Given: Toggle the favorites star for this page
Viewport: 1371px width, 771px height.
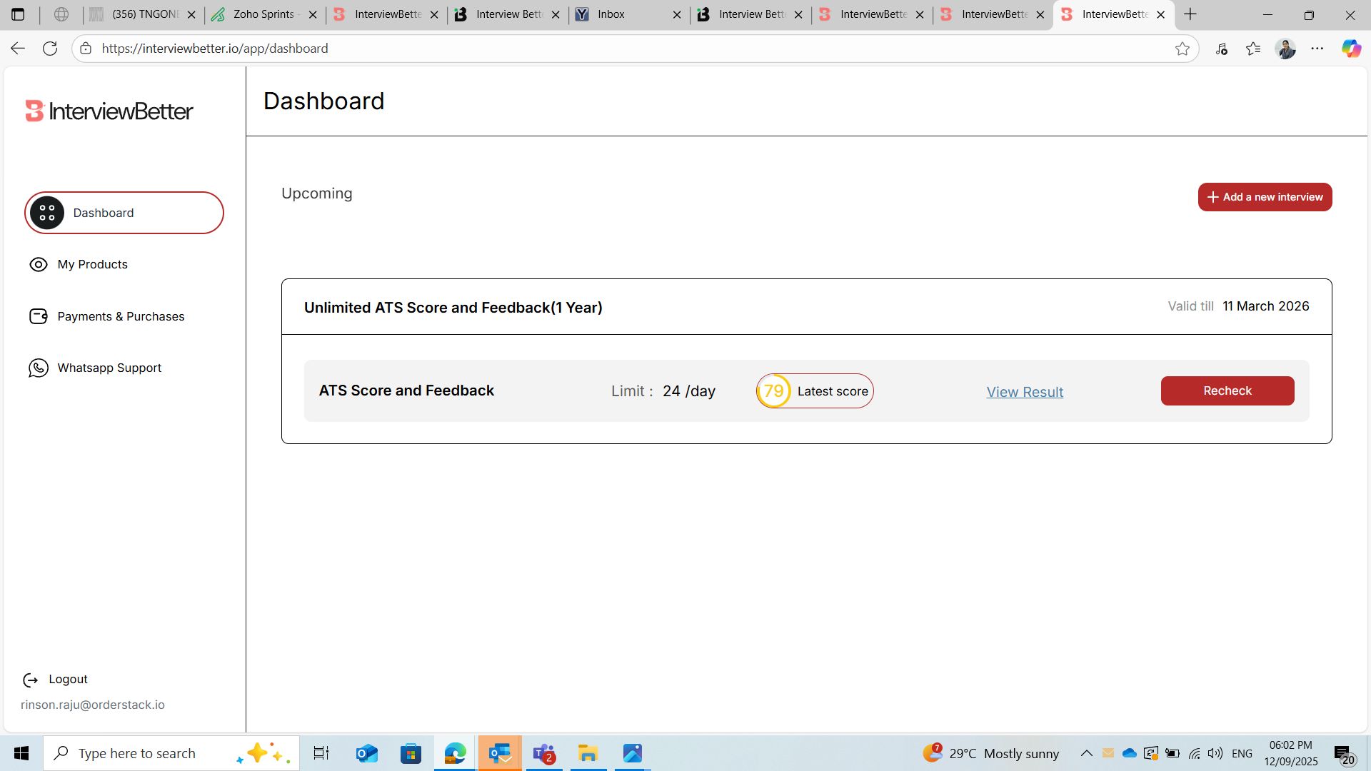Looking at the screenshot, I should pos(1183,48).
